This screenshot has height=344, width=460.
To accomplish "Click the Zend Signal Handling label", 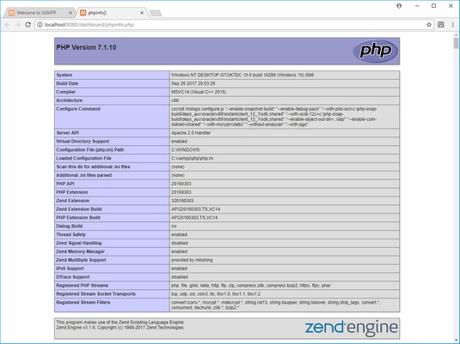I will coord(78,244).
